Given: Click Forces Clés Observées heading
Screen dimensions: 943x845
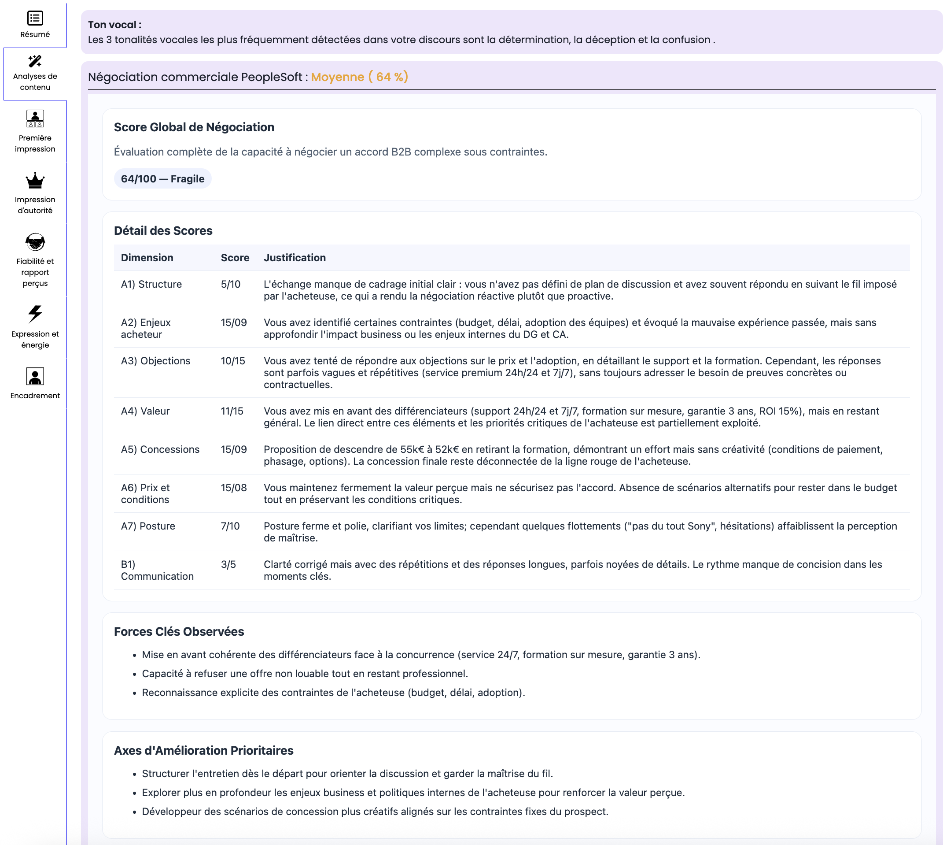Looking at the screenshot, I should point(179,631).
